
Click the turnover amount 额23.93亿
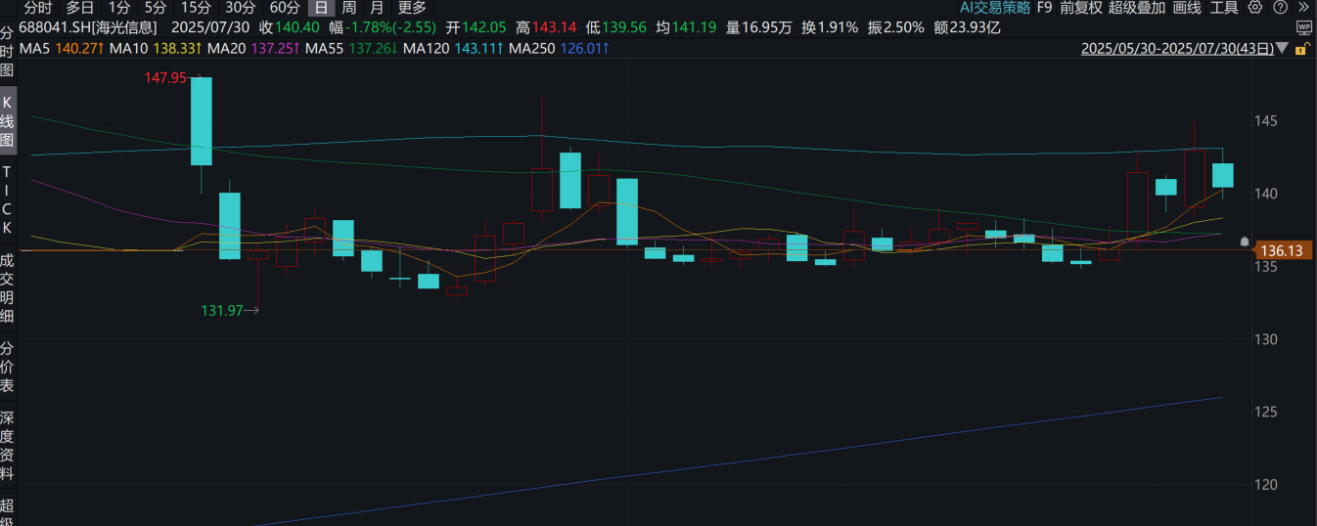pyautogui.click(x=967, y=27)
